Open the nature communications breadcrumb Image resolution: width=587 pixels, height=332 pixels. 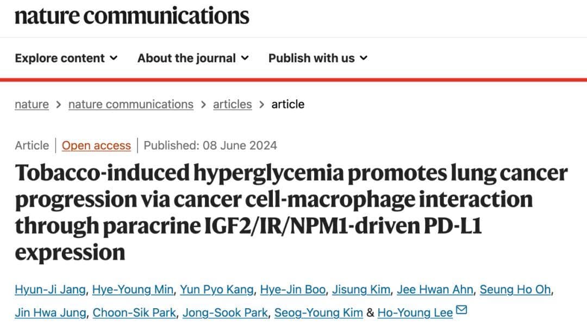pyautogui.click(x=130, y=104)
